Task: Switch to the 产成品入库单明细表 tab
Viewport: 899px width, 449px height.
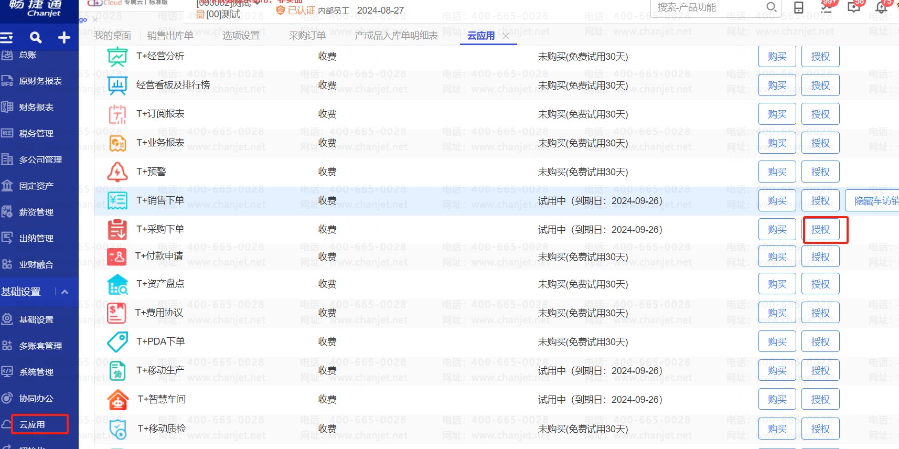Action: pos(397,36)
